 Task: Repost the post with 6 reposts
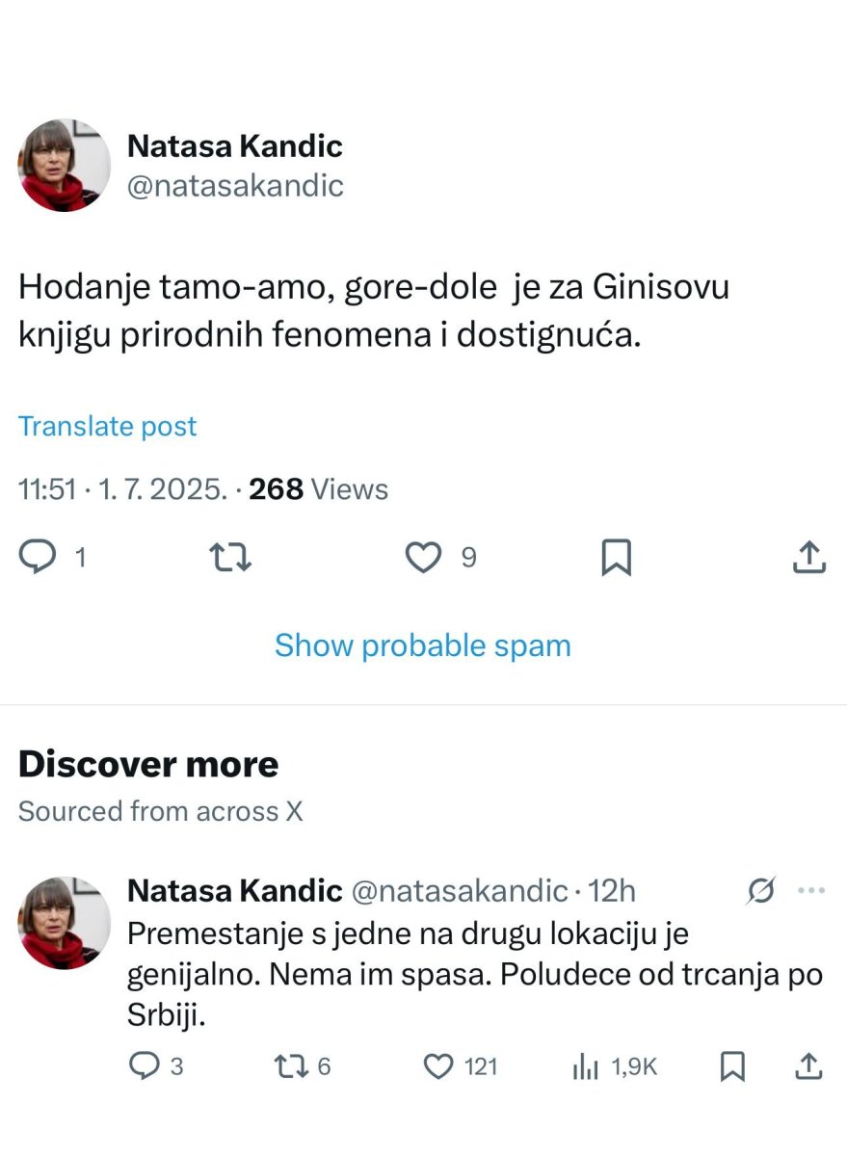288,1065
